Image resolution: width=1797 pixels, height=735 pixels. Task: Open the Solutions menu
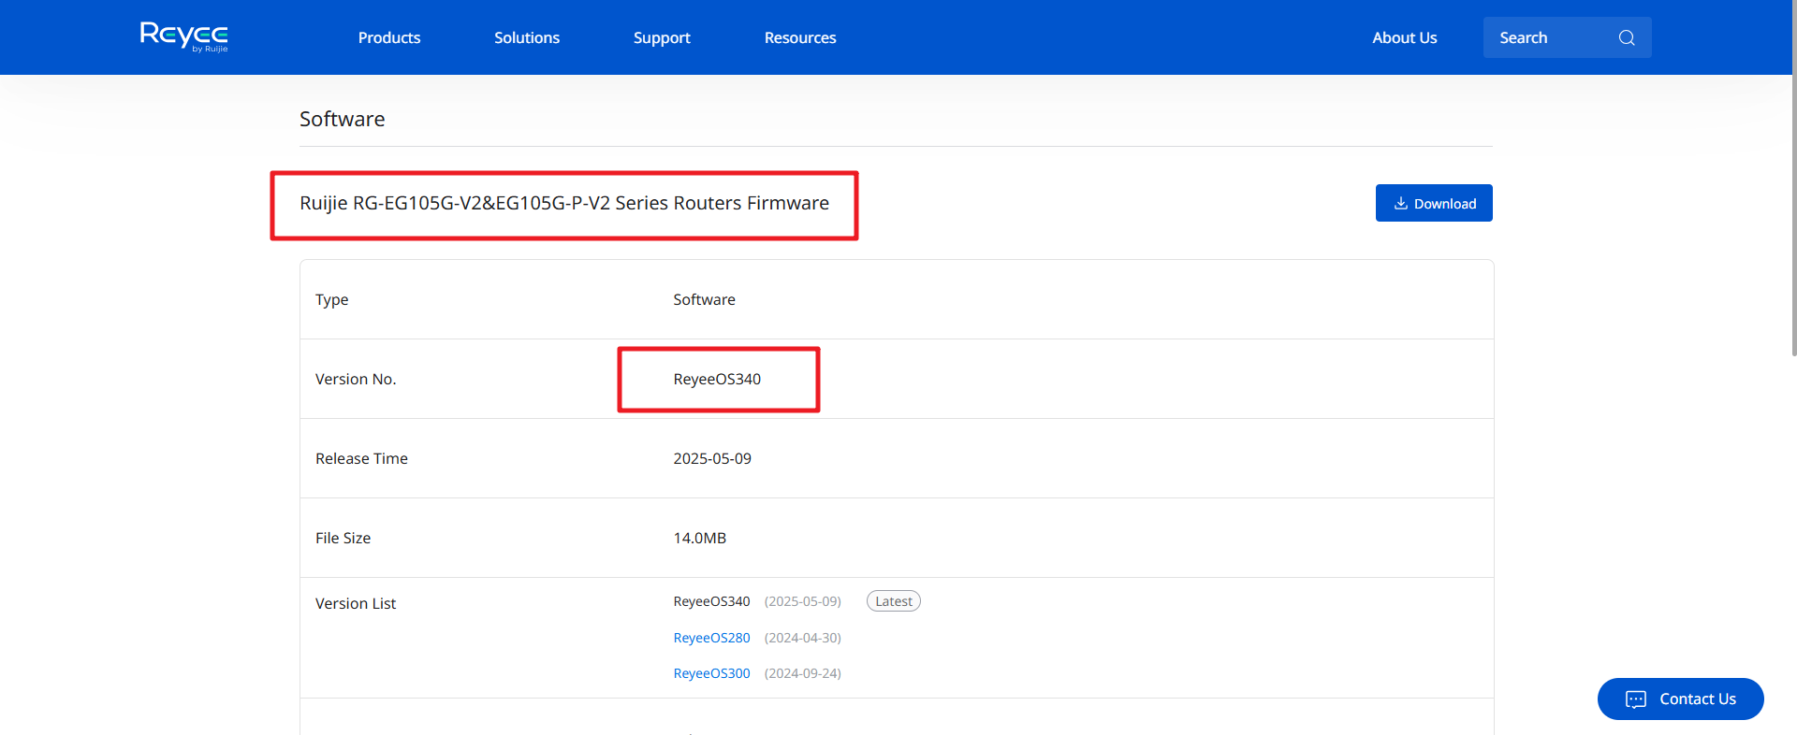[x=527, y=37]
